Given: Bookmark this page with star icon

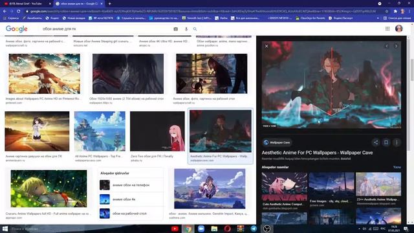Looking at the screenshot, I should point(387,12).
